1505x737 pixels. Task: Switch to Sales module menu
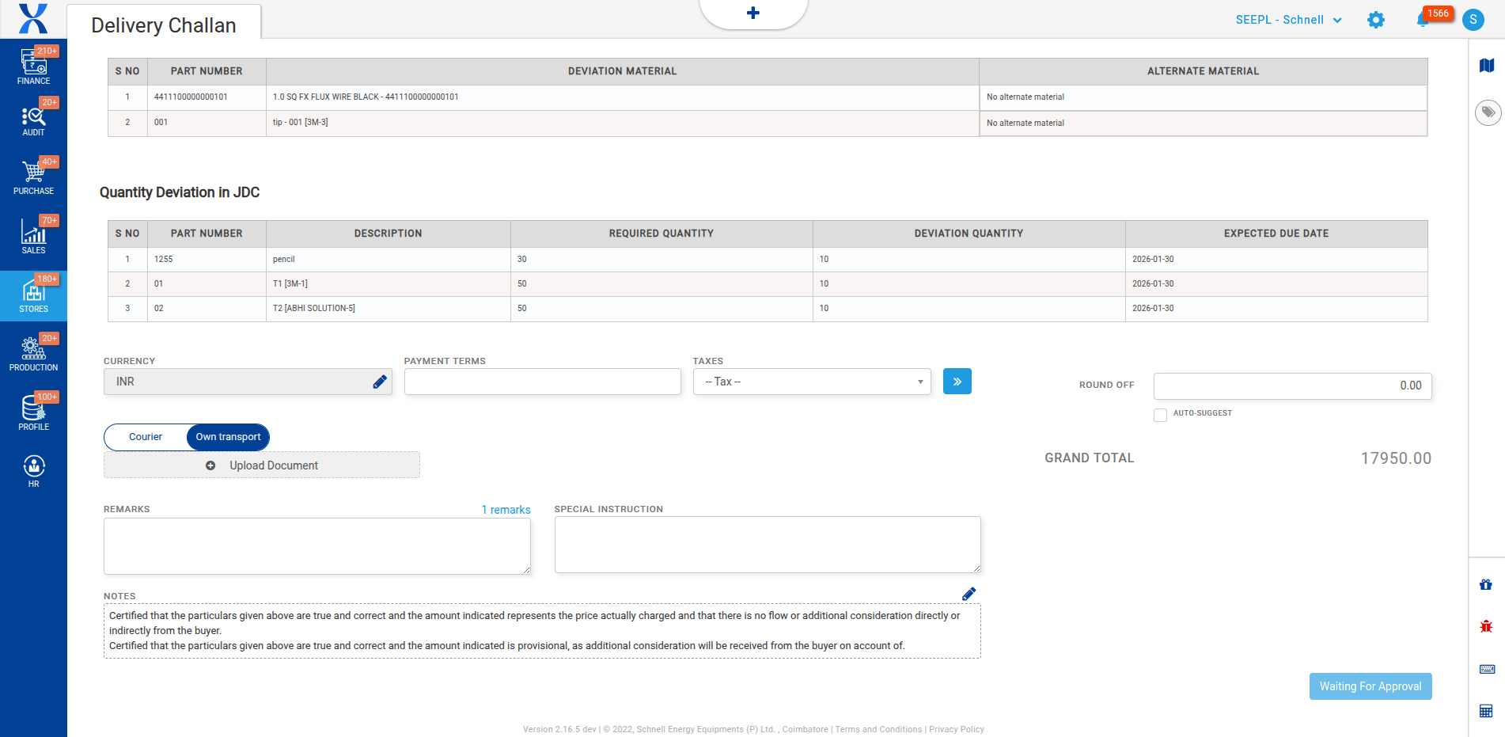point(33,235)
